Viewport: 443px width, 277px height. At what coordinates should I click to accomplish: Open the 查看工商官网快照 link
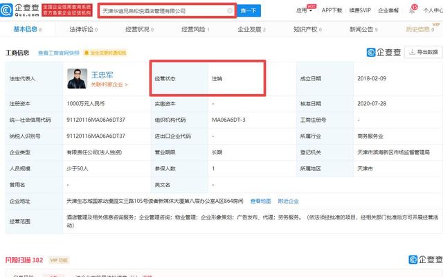(x=59, y=53)
